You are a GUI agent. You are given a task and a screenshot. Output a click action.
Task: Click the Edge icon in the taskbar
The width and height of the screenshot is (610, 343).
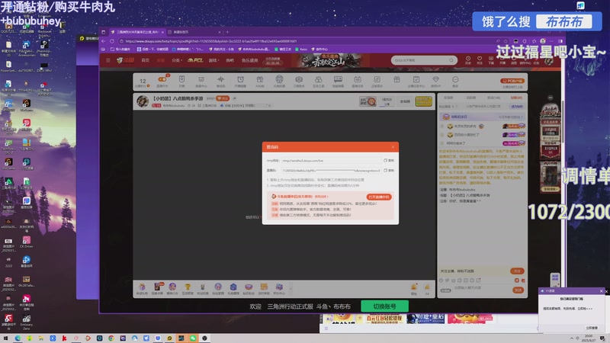click(18, 338)
